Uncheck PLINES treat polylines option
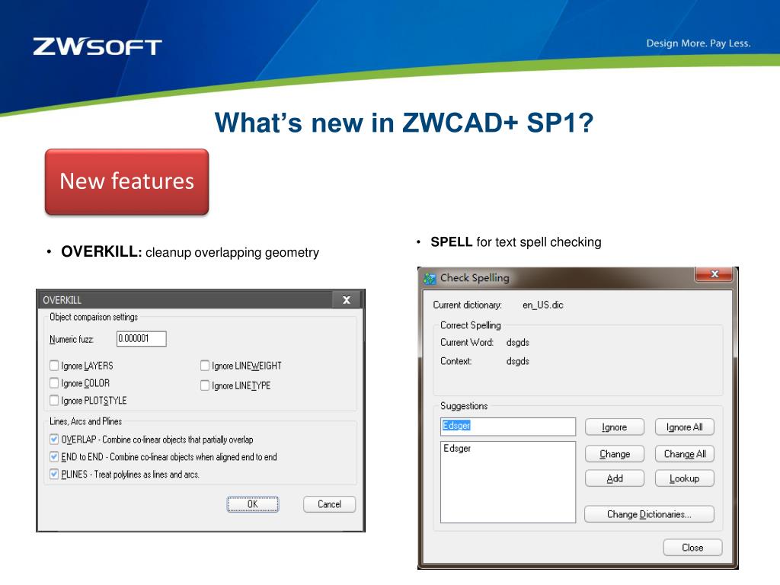Screen dimensions: 780x585 (54, 474)
